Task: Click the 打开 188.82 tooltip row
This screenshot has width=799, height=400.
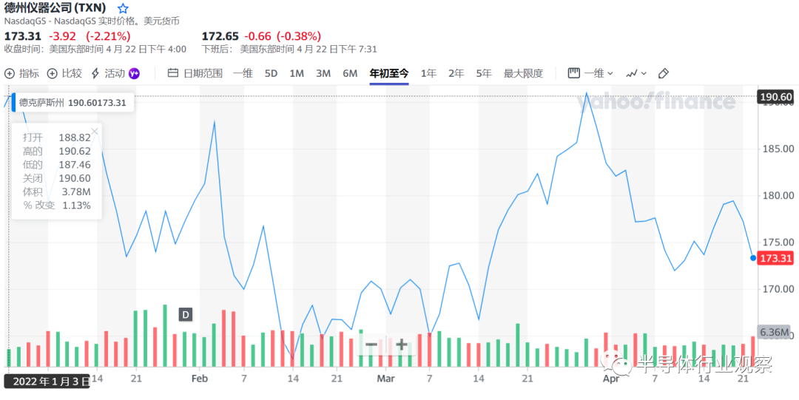Action: click(56, 138)
